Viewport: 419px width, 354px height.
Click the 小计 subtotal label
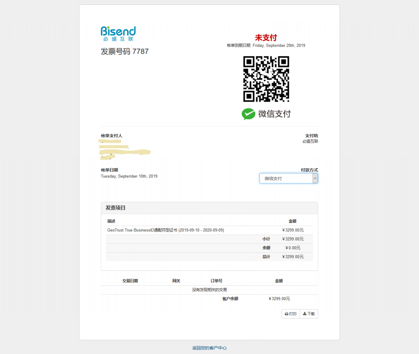tap(266, 239)
